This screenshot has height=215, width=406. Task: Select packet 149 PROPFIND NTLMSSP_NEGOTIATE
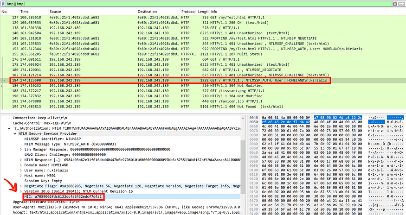[203, 38]
